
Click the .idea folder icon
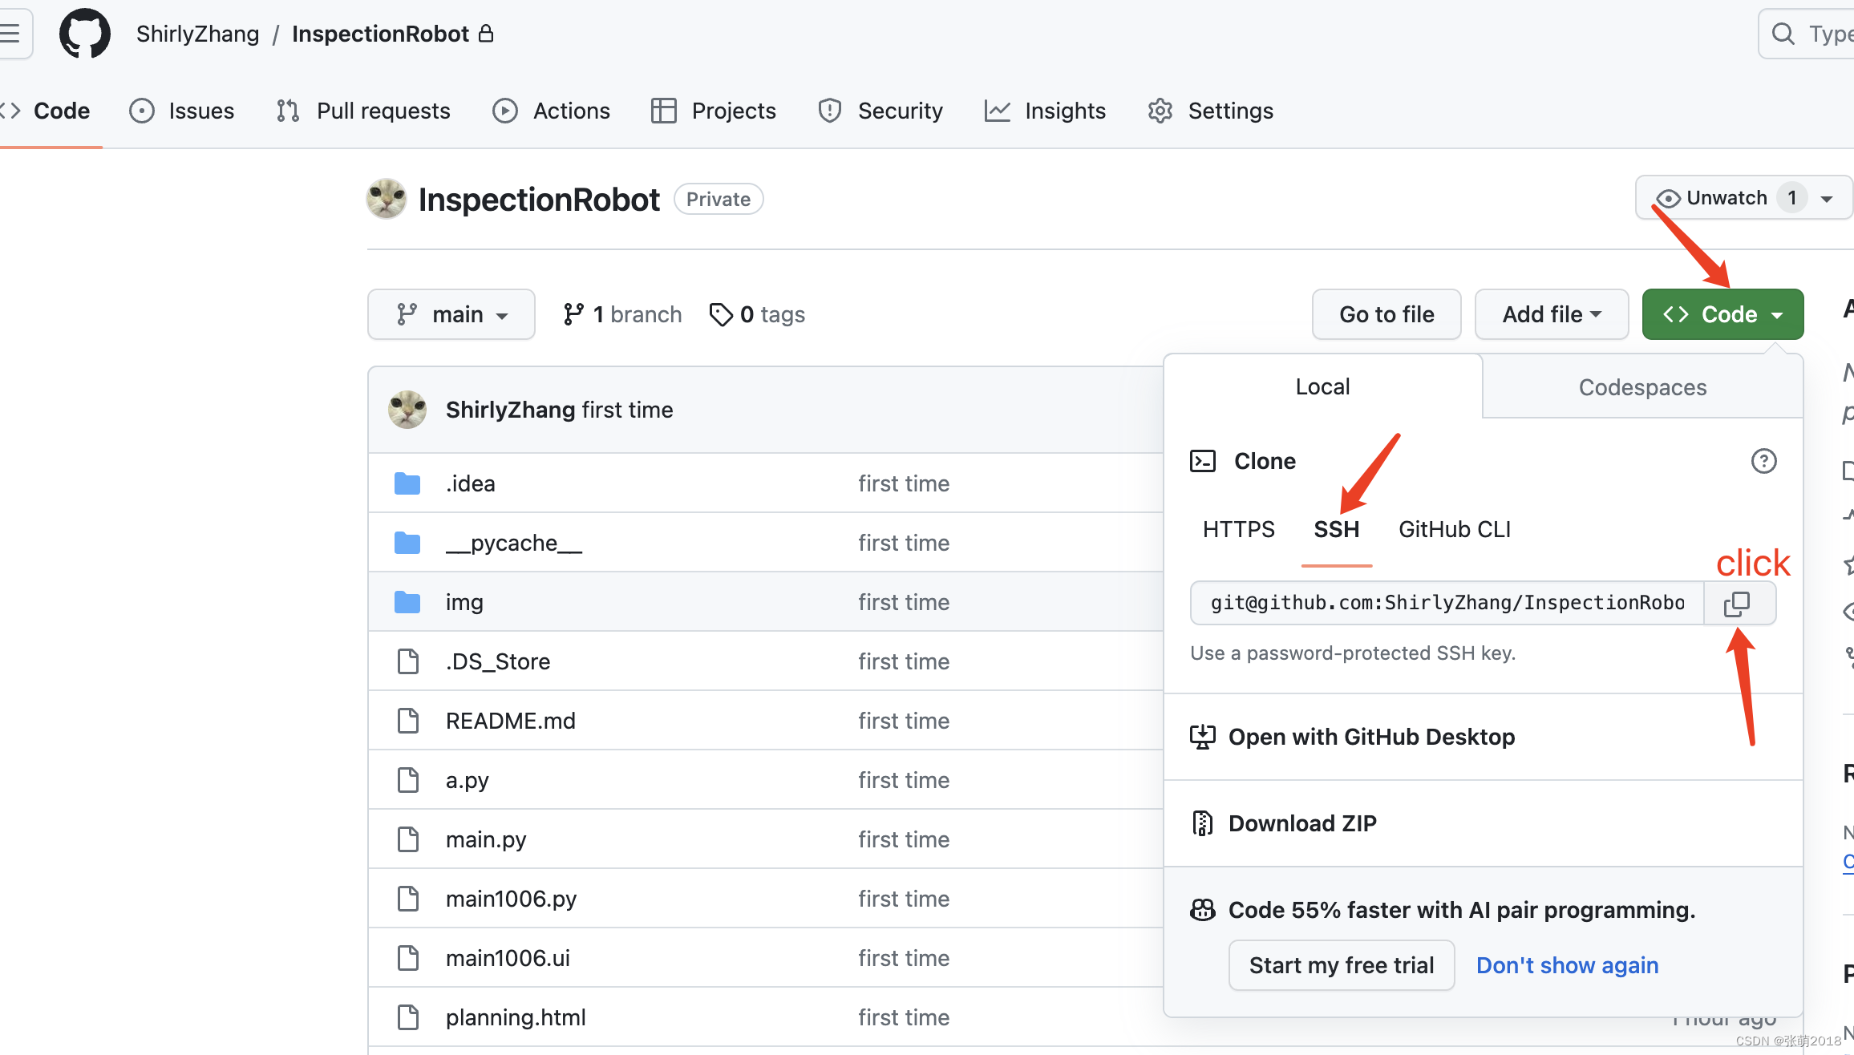(407, 483)
